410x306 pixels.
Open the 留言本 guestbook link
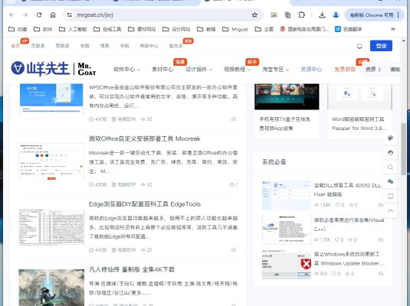pyautogui.click(x=175, y=46)
